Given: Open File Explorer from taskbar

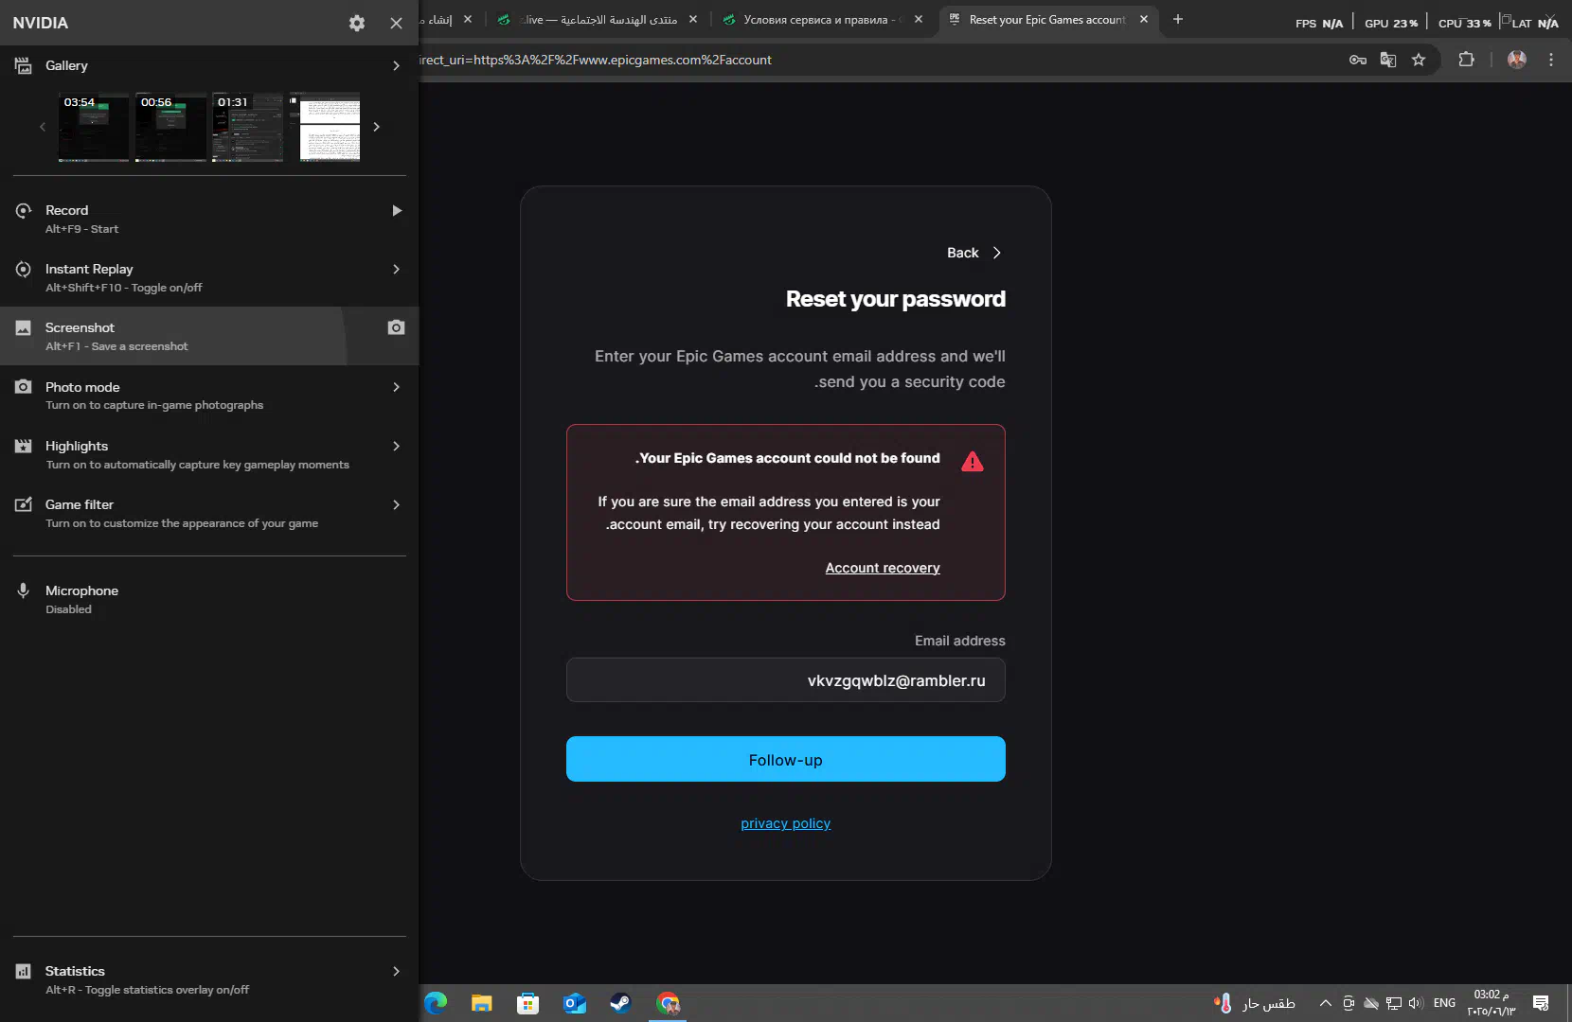Looking at the screenshot, I should point(482,1003).
